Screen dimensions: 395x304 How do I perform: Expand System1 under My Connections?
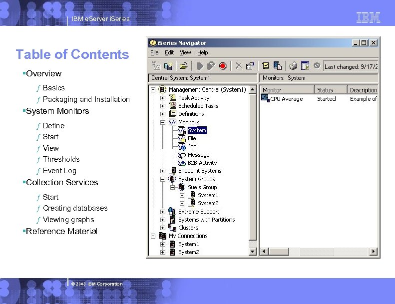pyautogui.click(x=163, y=244)
